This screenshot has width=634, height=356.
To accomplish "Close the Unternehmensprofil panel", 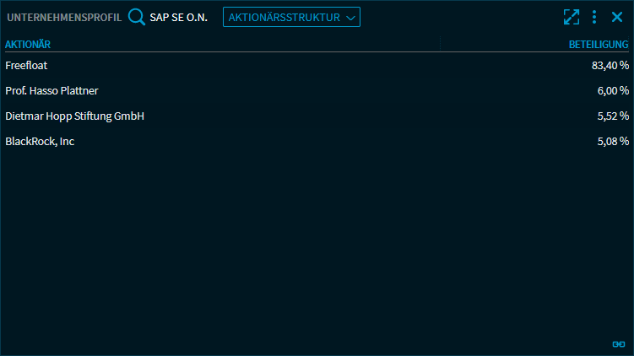I will 617,17.
